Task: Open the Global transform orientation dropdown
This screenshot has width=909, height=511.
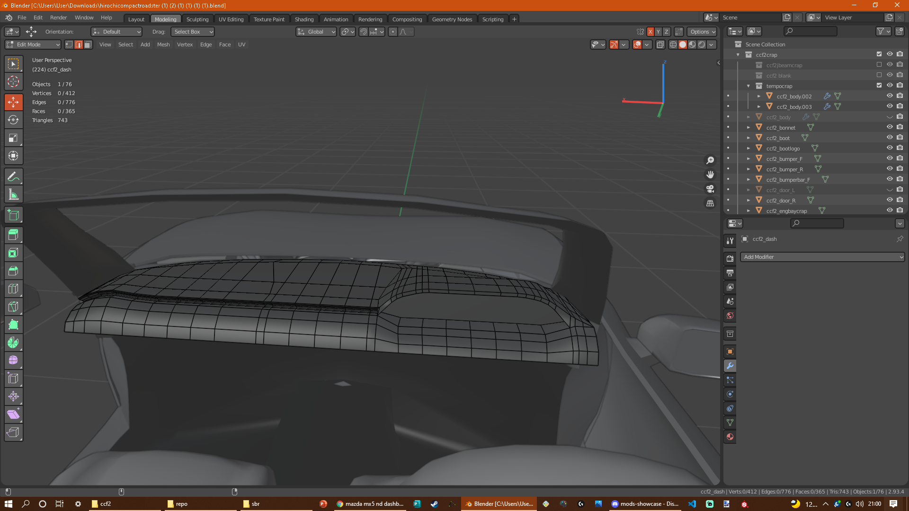Action: [x=316, y=32]
